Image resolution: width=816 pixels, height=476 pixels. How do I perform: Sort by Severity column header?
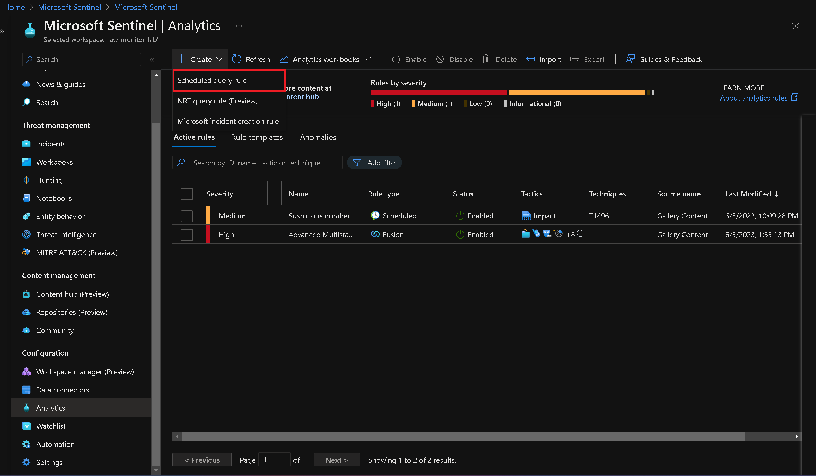click(x=219, y=194)
